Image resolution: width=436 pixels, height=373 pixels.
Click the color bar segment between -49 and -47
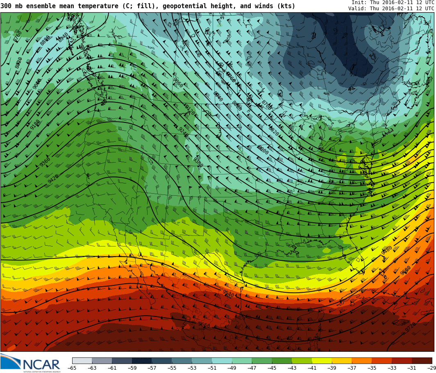(x=242, y=360)
